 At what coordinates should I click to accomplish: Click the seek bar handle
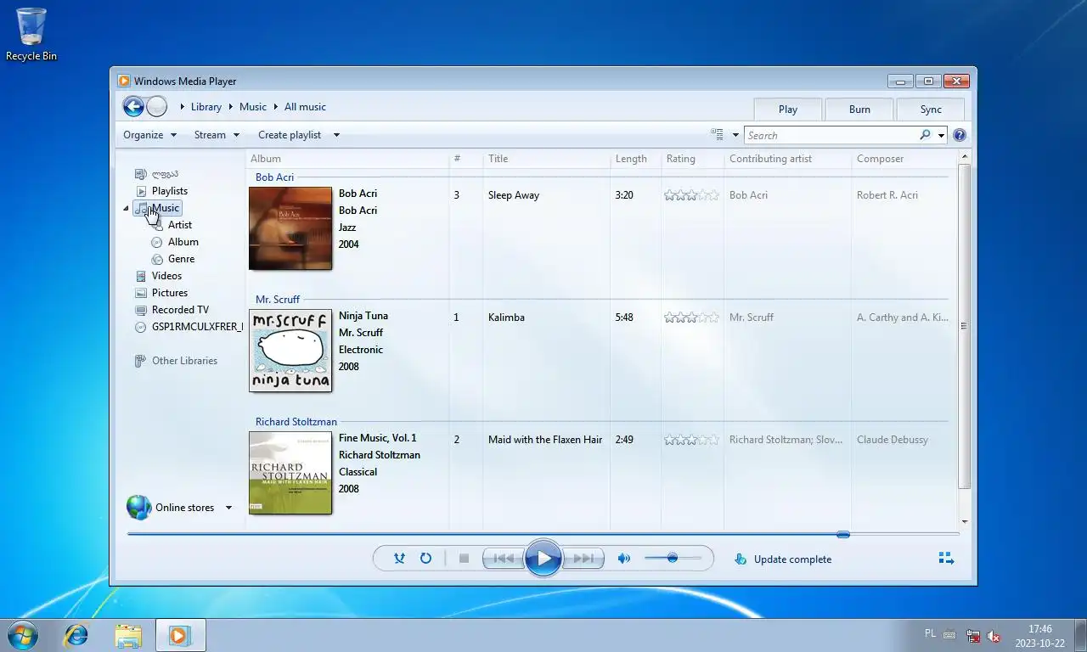[x=843, y=534]
